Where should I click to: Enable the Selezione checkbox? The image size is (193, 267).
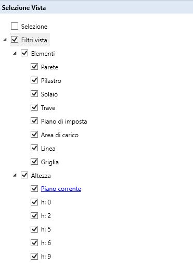click(x=15, y=26)
